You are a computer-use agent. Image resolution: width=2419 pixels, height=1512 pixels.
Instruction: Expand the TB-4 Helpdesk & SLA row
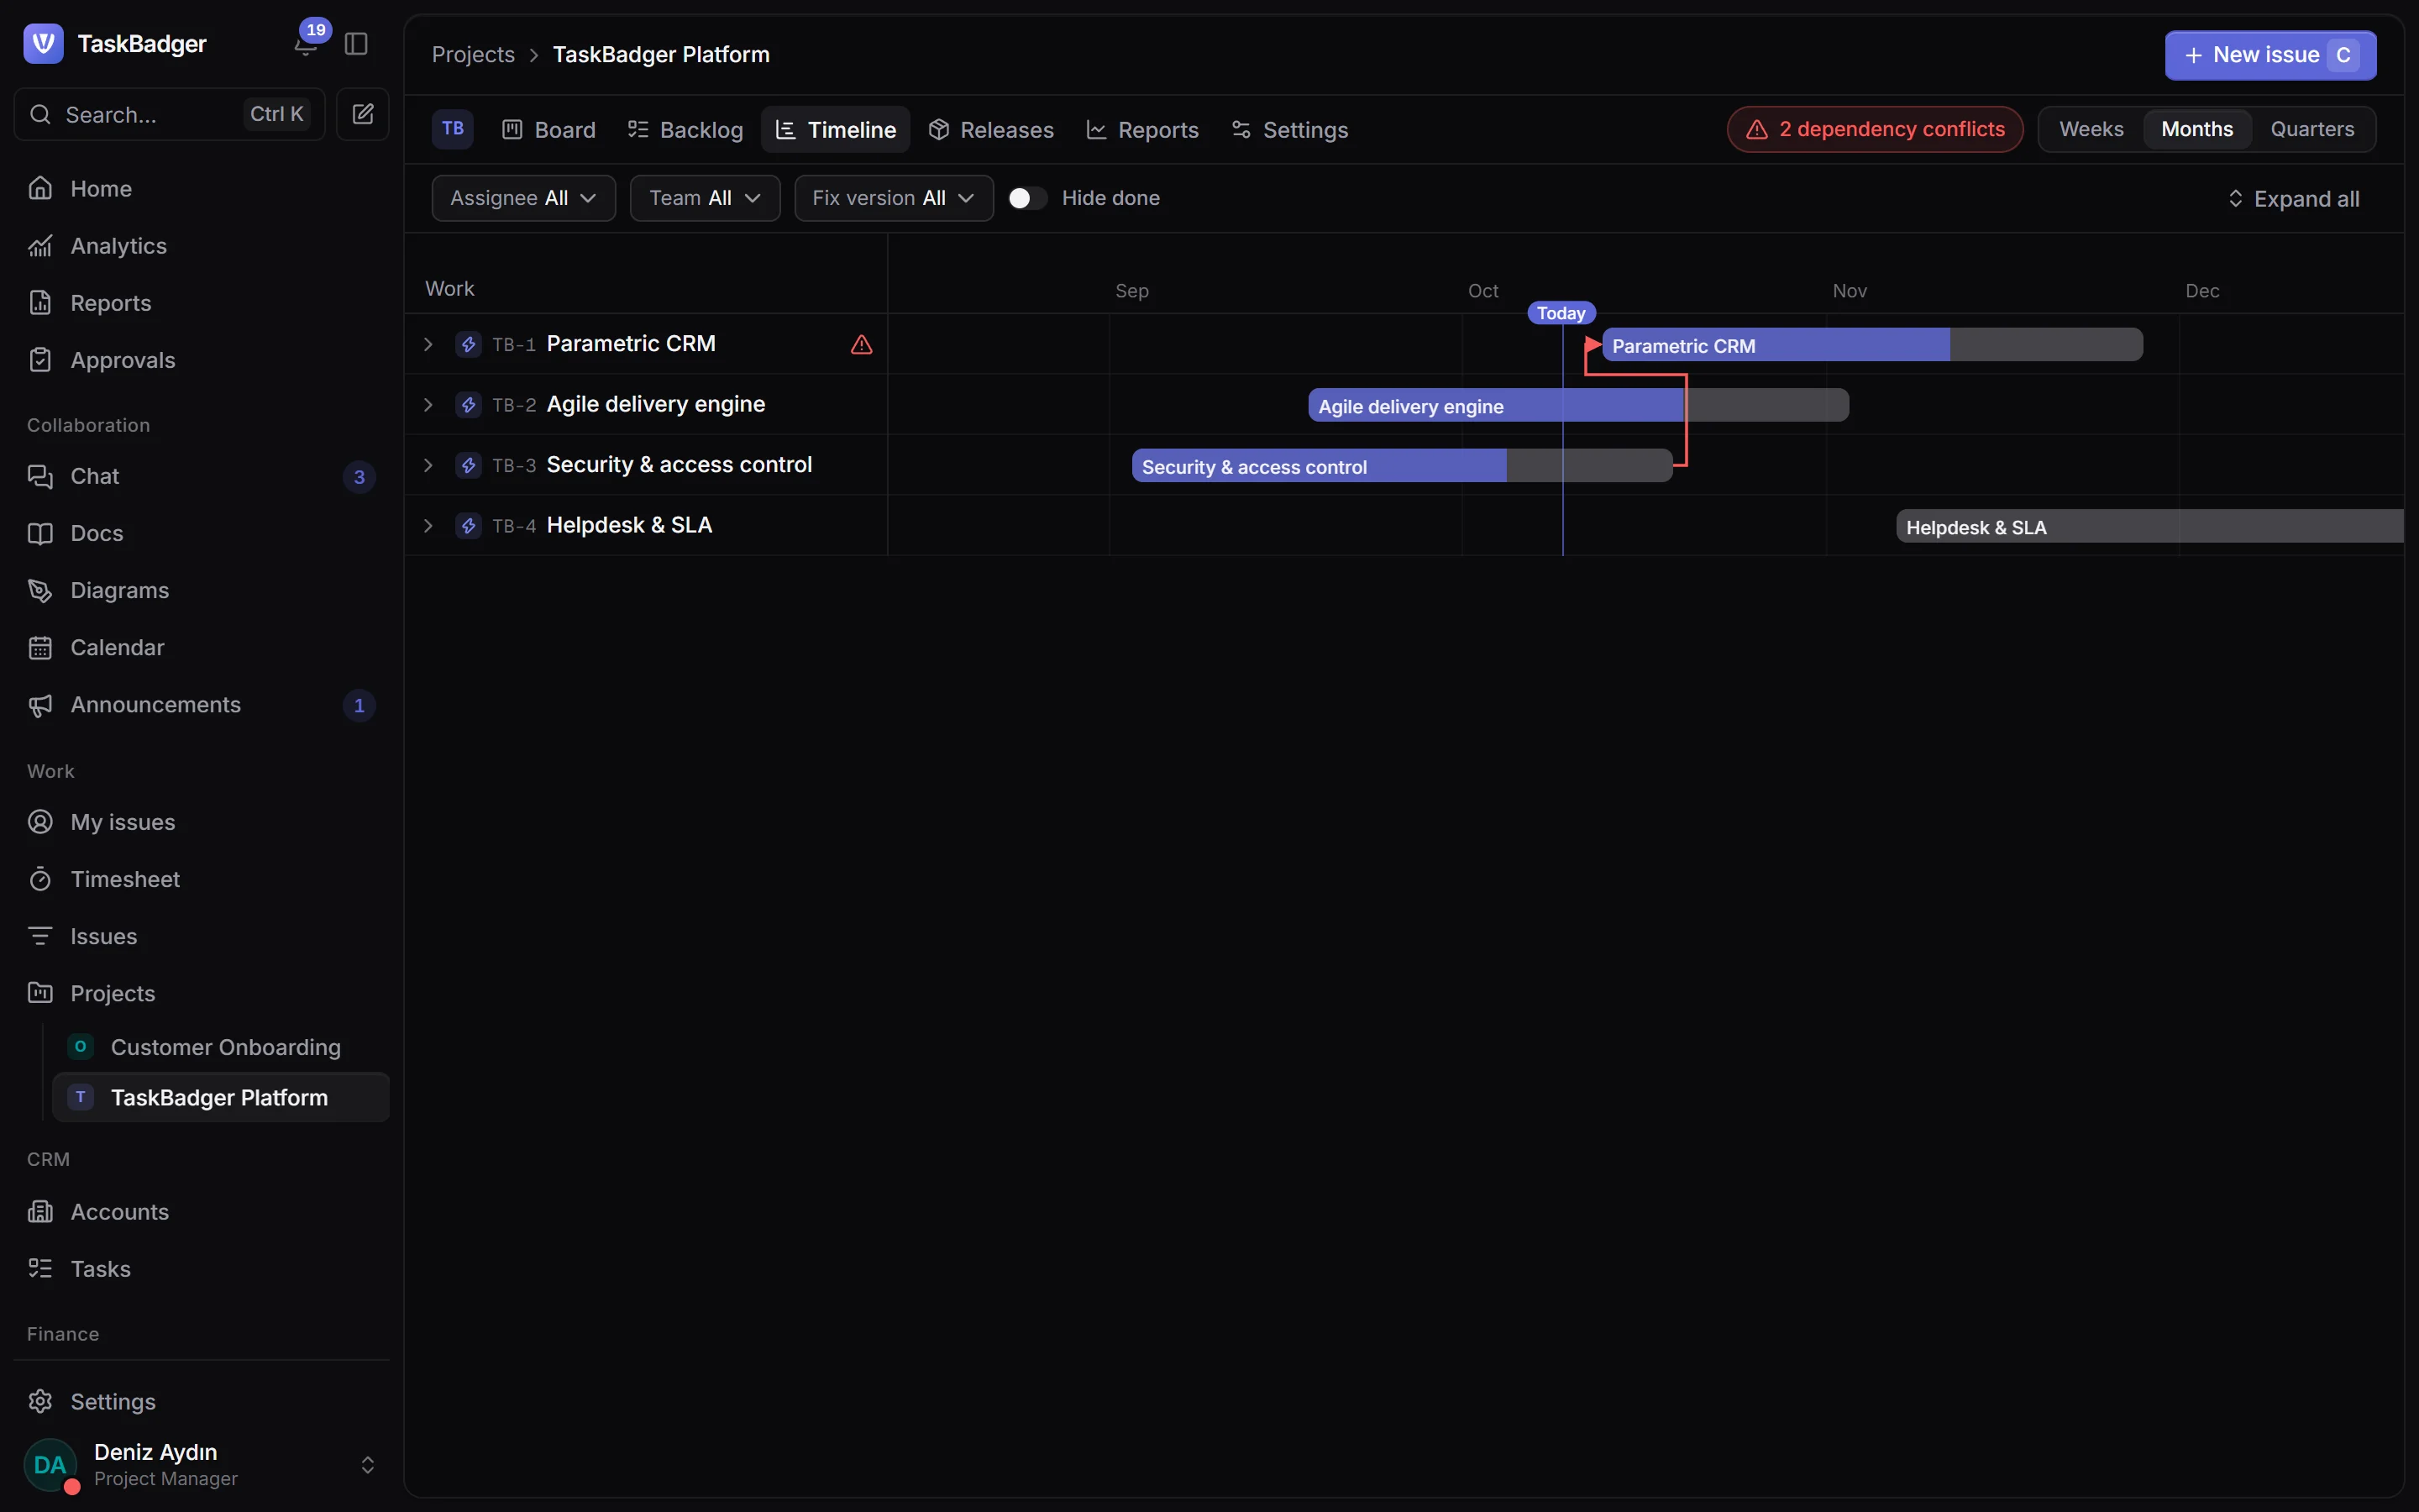coord(429,526)
